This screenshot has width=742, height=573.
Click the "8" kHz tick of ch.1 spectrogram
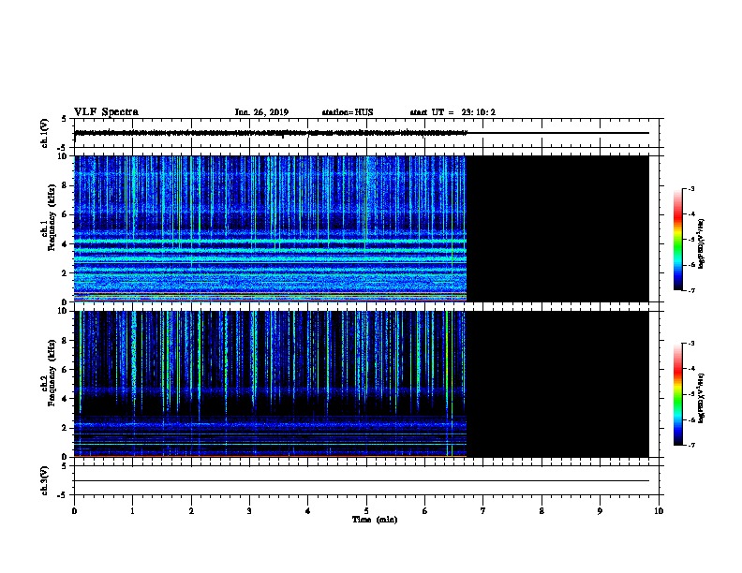pos(65,185)
